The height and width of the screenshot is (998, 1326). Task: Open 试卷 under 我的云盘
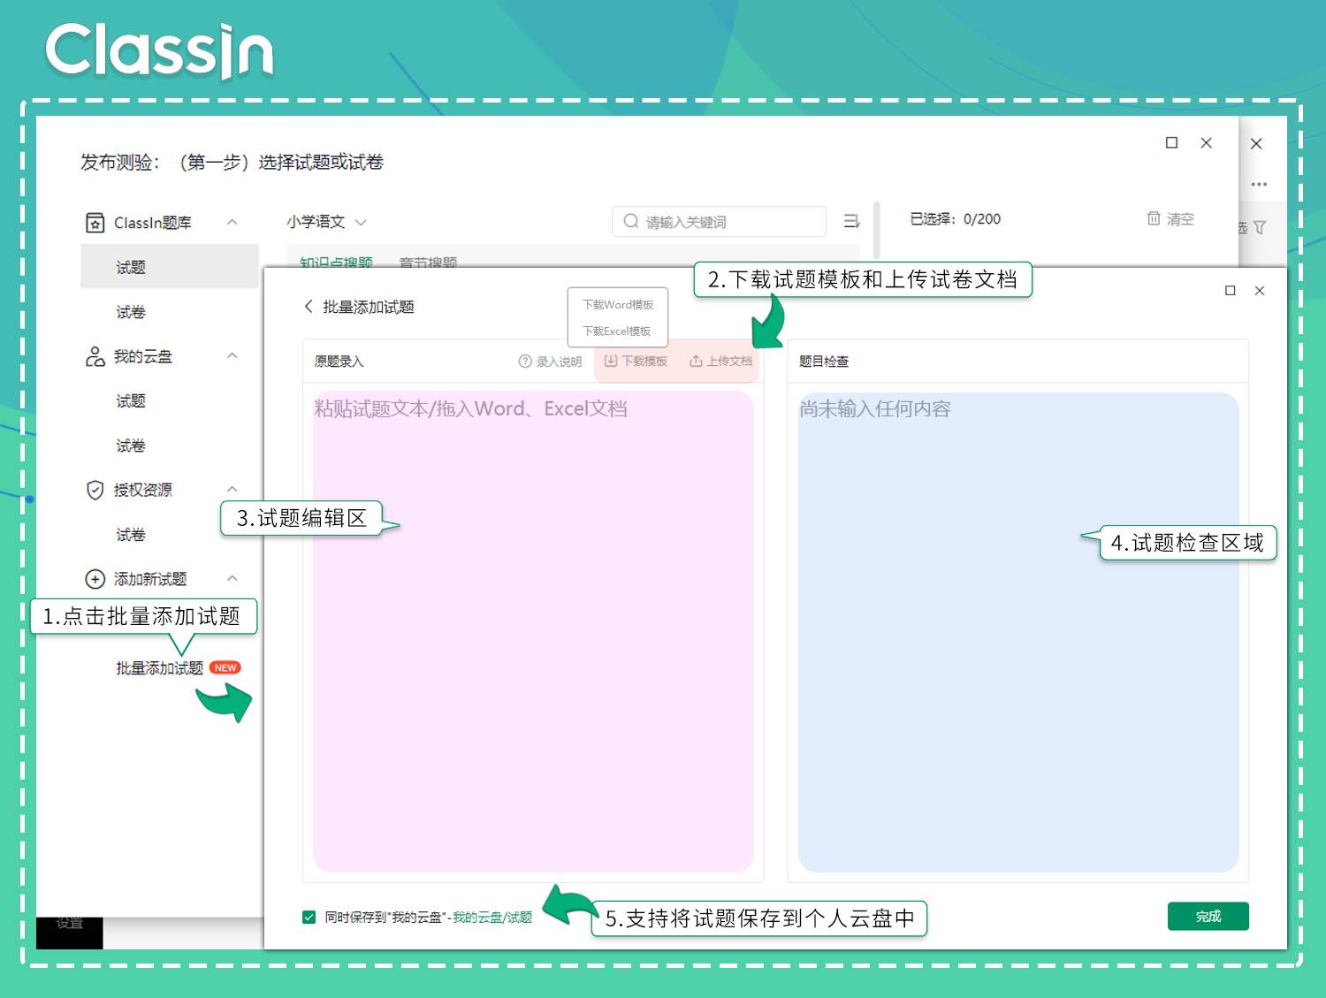pyautogui.click(x=131, y=446)
